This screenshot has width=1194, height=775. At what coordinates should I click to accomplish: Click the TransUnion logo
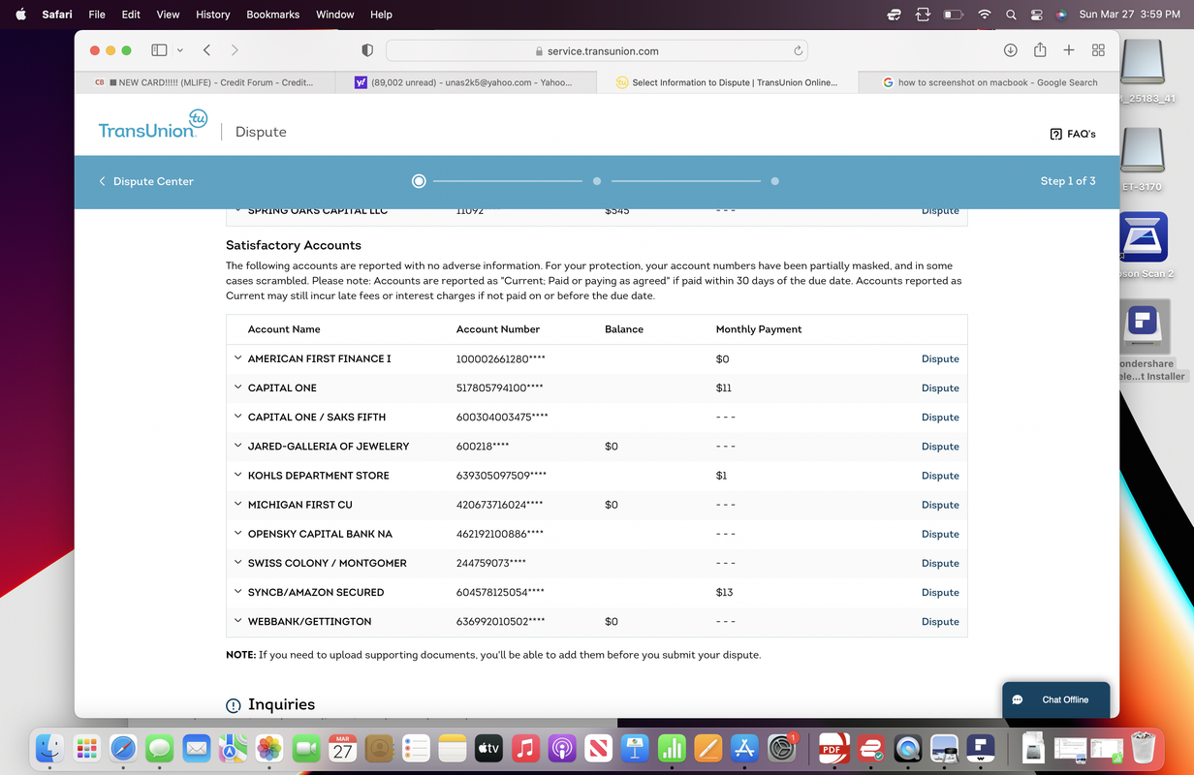coord(153,126)
